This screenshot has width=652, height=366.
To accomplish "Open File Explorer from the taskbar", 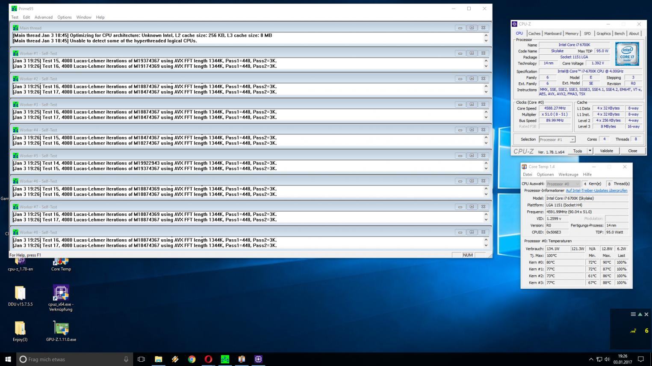I will 158,359.
